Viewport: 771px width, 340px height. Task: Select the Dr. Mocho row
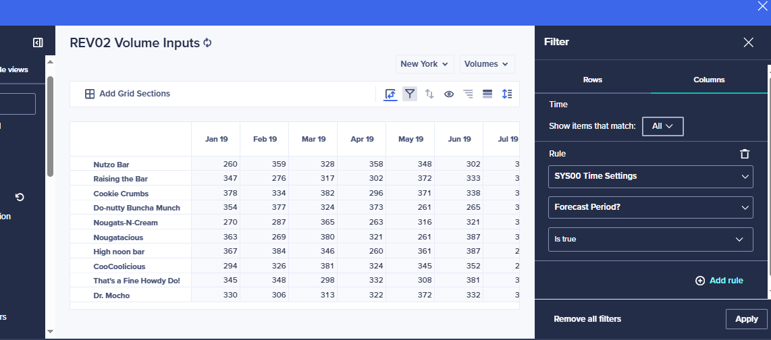(x=111, y=295)
